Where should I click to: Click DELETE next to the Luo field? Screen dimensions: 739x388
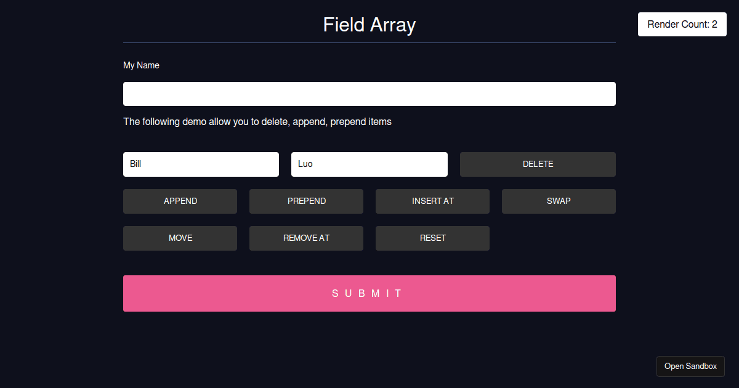click(538, 164)
